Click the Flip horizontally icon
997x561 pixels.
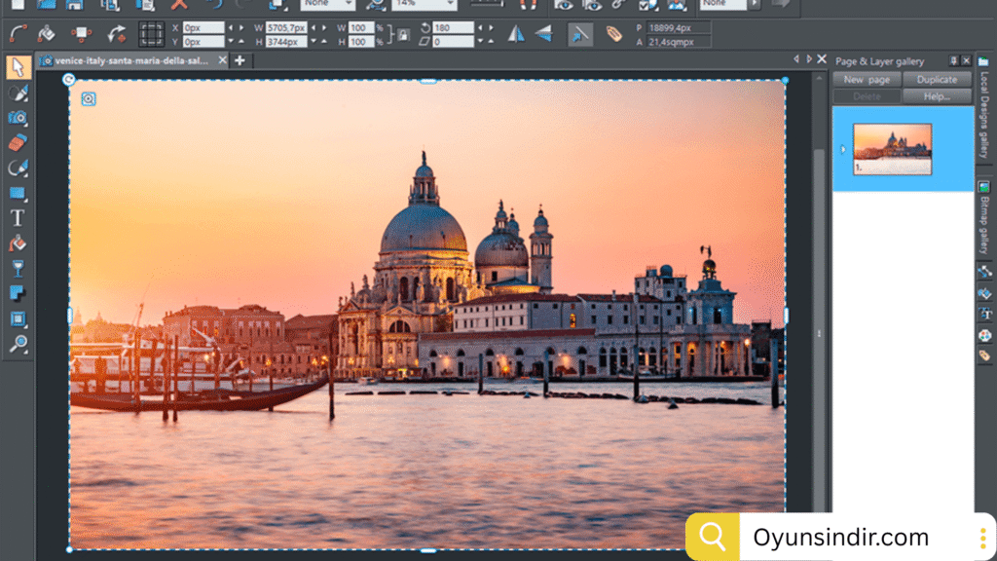[x=516, y=34]
